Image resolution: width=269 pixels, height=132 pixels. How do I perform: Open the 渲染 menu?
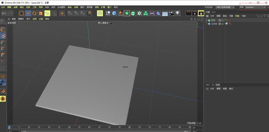[97, 7]
